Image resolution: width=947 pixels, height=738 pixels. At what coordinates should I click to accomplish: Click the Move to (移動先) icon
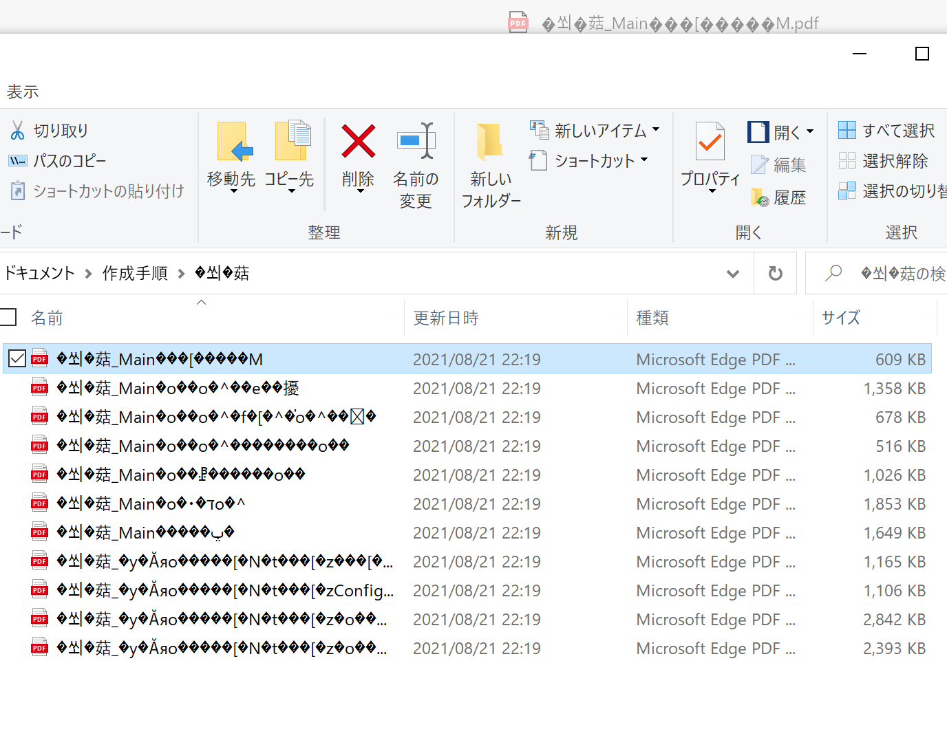pyautogui.click(x=232, y=142)
